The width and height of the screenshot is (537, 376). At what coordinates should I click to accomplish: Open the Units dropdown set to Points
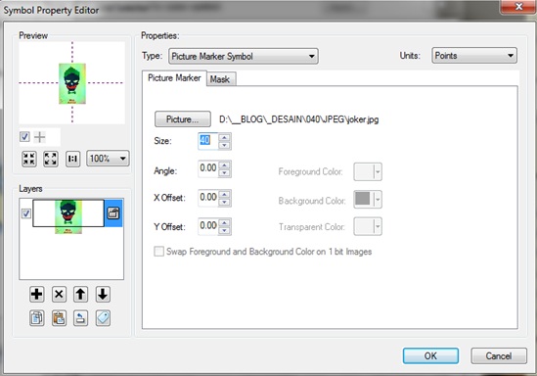pyautogui.click(x=474, y=56)
